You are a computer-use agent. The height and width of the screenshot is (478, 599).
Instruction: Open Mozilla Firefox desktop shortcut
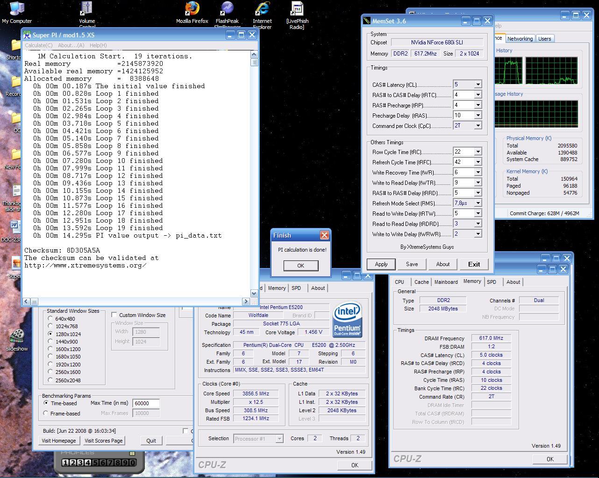[192, 12]
